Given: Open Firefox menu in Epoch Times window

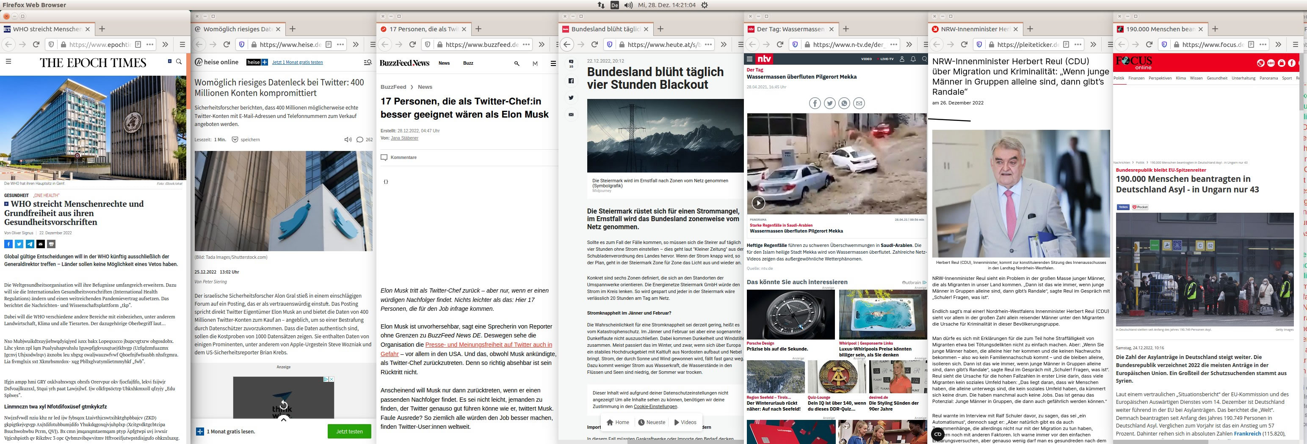Looking at the screenshot, I should point(182,44).
